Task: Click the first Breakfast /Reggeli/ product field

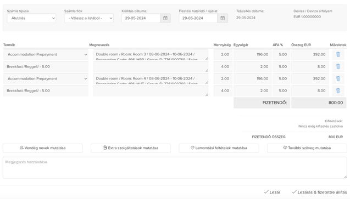Action: point(46,66)
